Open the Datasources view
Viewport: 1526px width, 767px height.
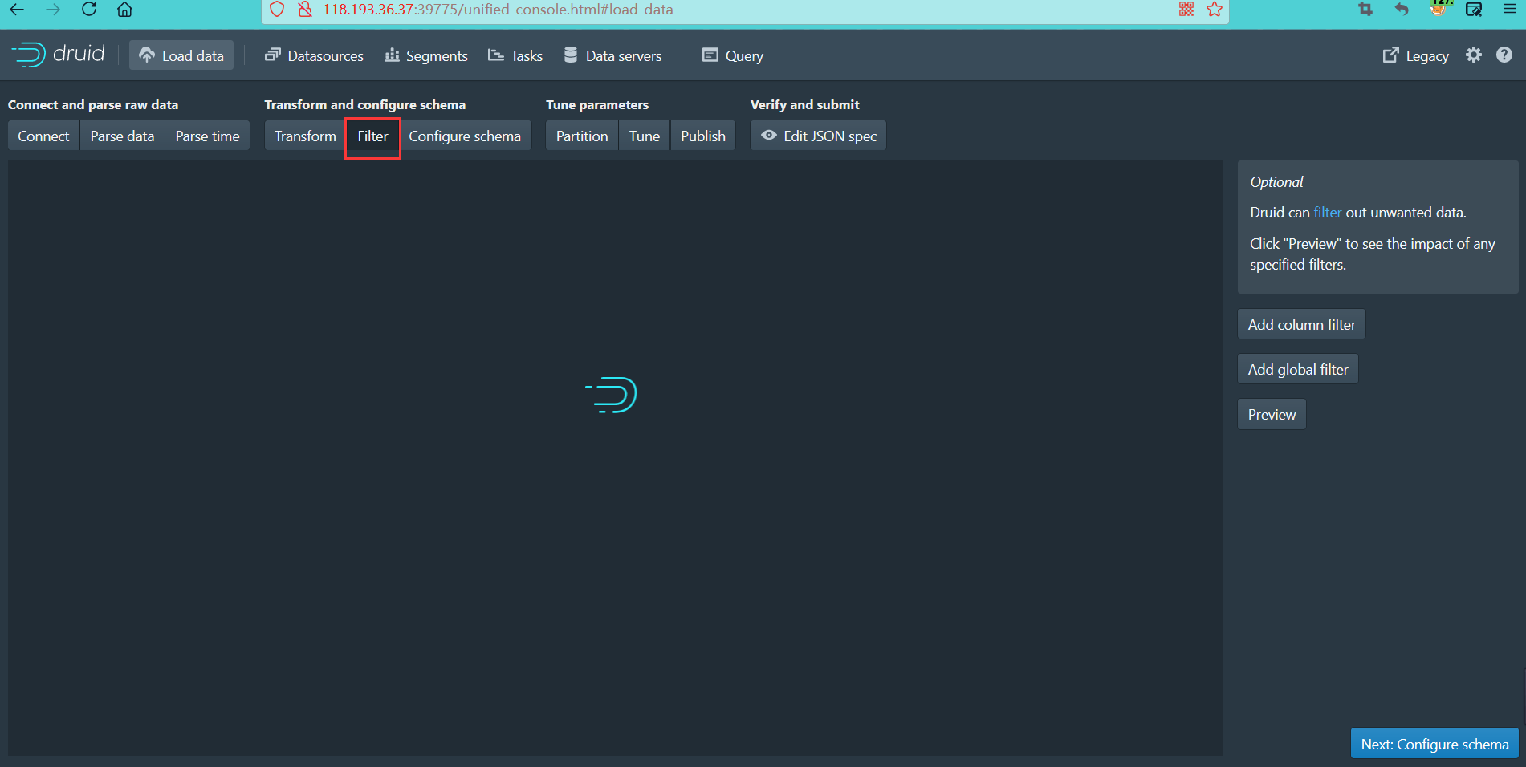314,55
